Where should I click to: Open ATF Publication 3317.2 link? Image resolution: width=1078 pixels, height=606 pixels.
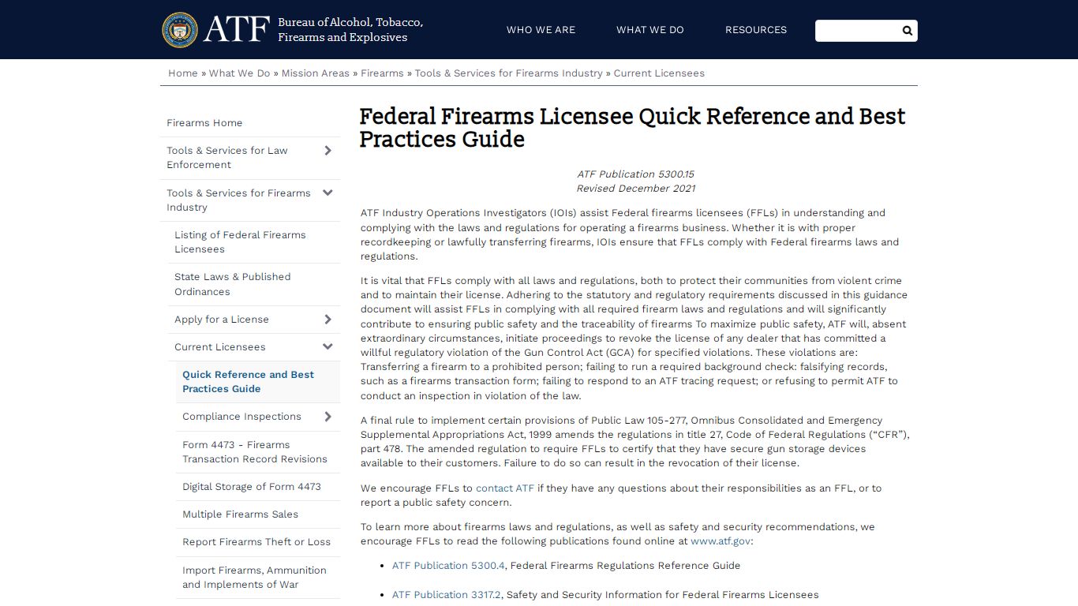(x=447, y=595)
